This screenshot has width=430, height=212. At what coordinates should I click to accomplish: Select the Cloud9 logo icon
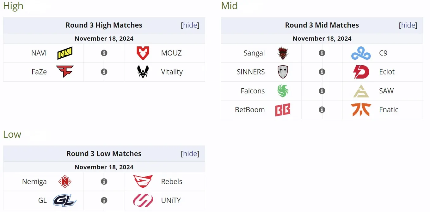[361, 53]
